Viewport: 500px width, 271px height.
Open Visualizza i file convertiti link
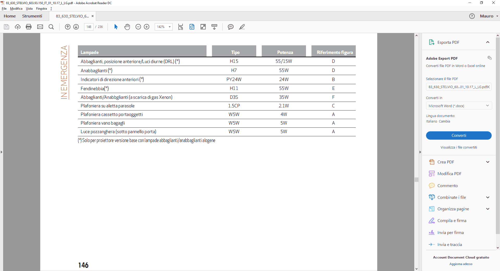click(459, 147)
